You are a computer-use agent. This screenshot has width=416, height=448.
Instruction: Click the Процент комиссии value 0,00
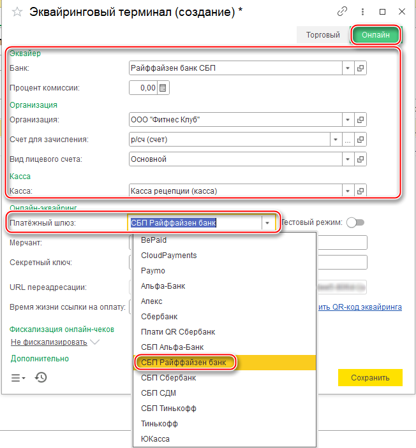[143, 88]
